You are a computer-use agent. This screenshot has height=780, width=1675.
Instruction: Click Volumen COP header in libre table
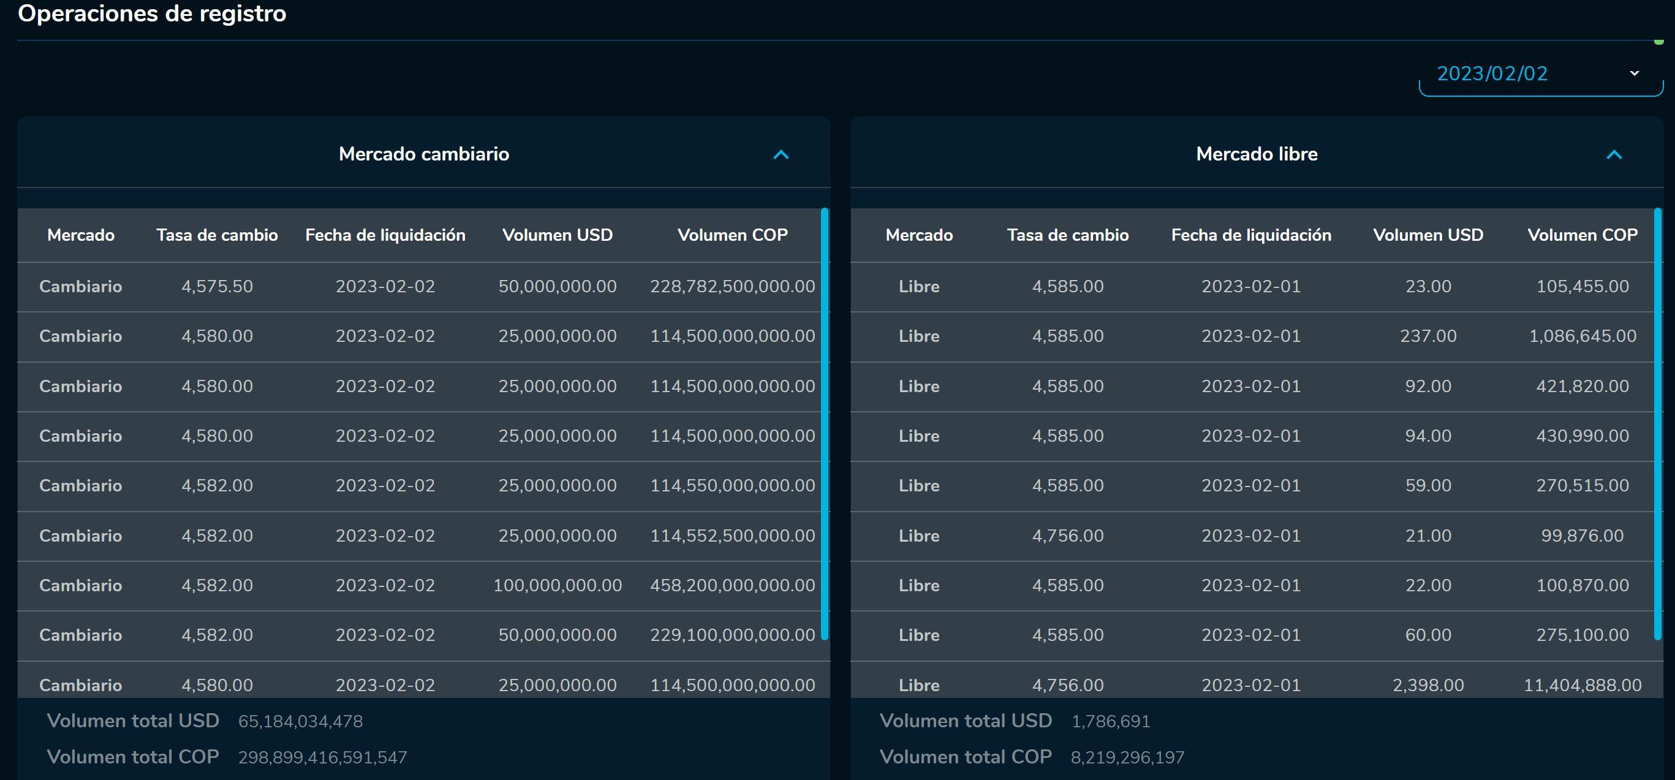click(1582, 235)
